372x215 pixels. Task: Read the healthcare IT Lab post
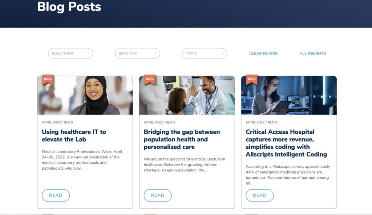pos(56,195)
